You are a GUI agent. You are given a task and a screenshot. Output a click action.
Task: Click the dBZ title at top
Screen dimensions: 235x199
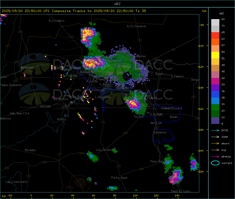pyautogui.click(x=117, y=4)
